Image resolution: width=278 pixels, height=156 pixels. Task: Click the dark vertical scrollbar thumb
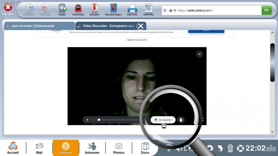pyautogui.click(x=272, y=62)
